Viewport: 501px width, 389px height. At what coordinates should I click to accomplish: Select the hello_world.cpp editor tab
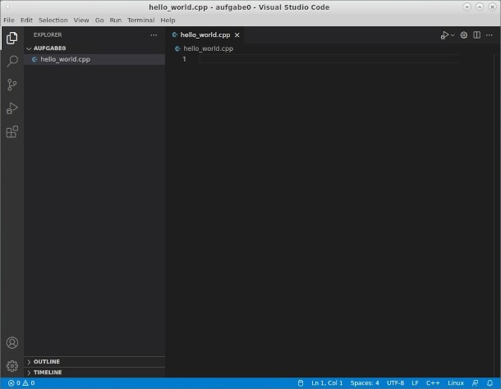click(x=205, y=34)
